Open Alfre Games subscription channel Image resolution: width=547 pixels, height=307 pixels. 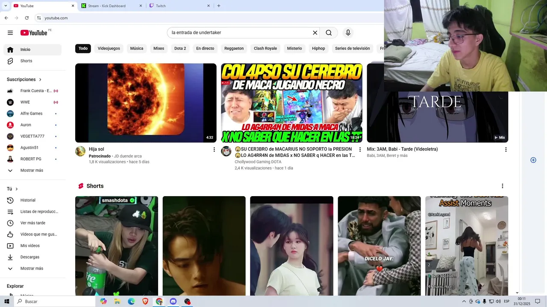tap(32, 113)
